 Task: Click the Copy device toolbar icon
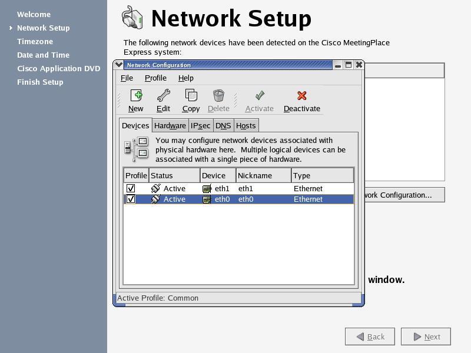[x=191, y=96]
